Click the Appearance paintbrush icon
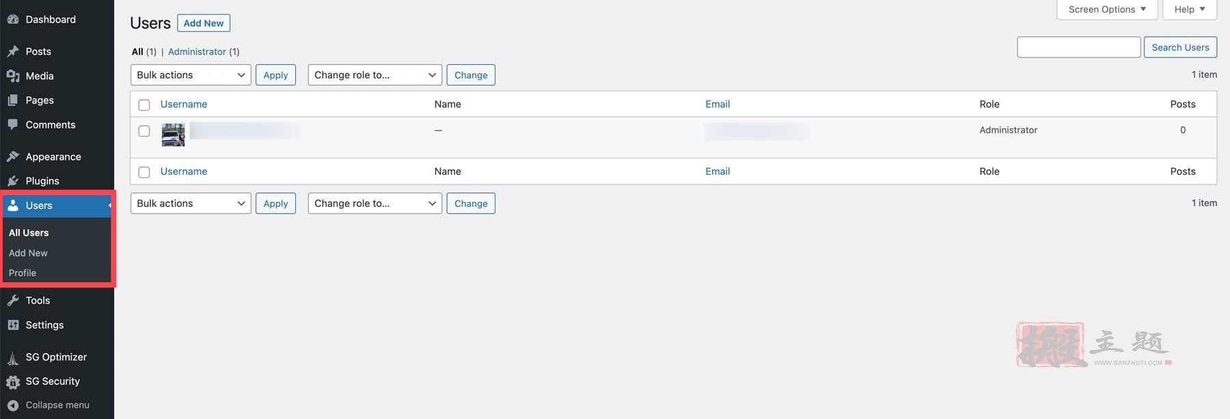Viewport: 1230px width, 419px height. pyautogui.click(x=13, y=156)
